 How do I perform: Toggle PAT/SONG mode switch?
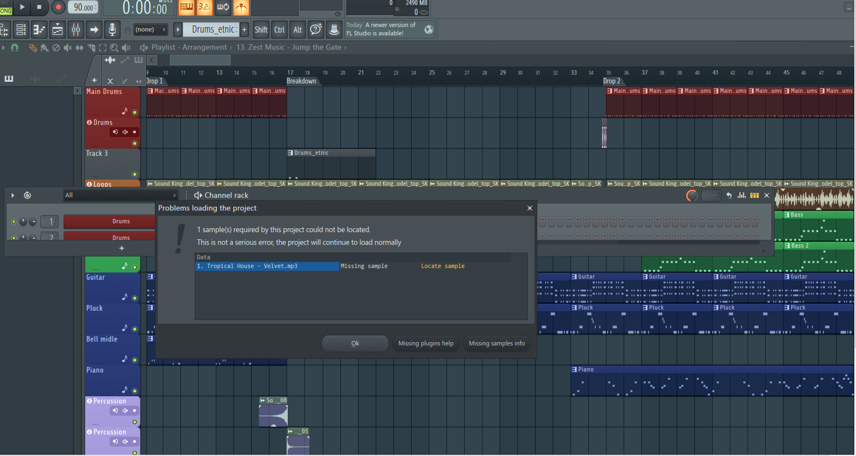point(6,7)
